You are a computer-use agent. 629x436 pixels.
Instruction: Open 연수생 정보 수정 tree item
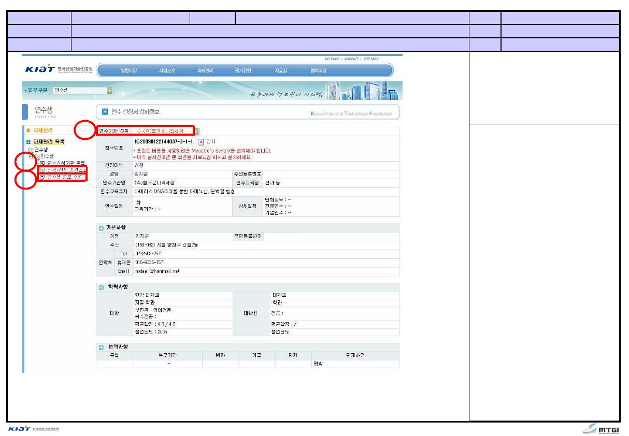click(x=64, y=177)
